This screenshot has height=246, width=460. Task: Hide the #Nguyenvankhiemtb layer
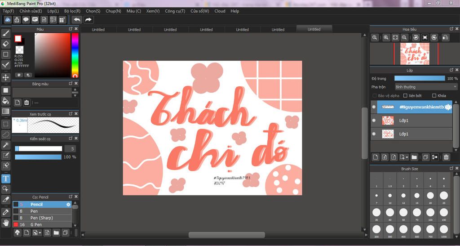click(374, 107)
